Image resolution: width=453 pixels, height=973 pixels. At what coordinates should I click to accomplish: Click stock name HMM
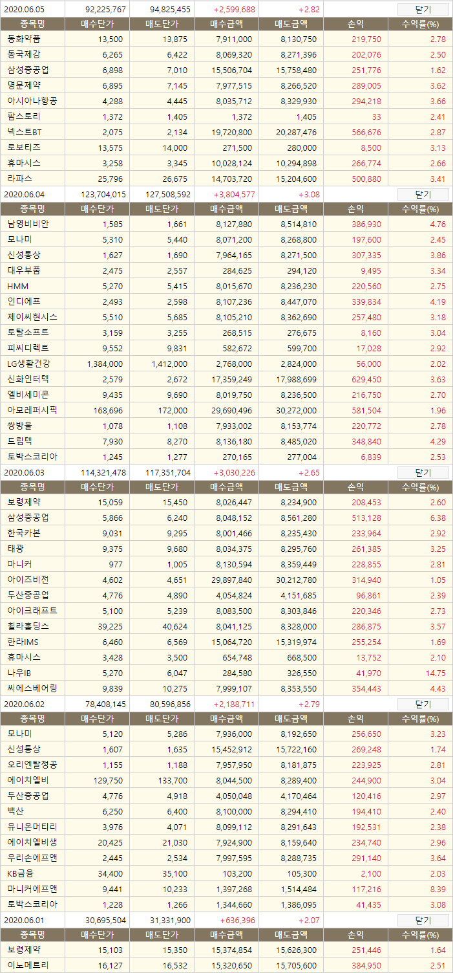click(x=17, y=286)
